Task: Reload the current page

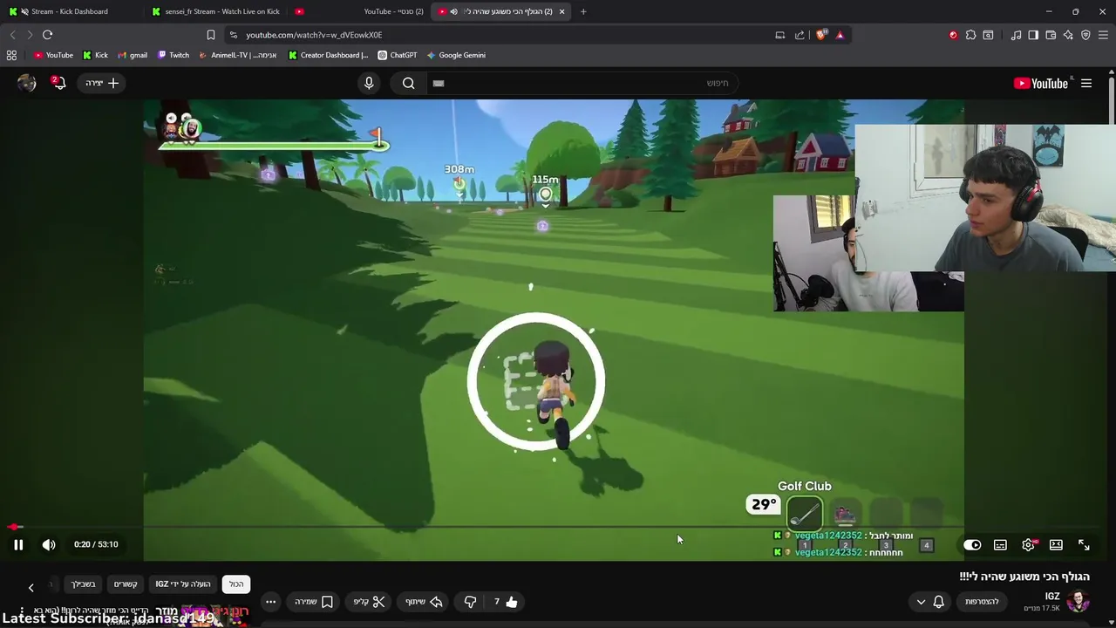Action: point(47,35)
